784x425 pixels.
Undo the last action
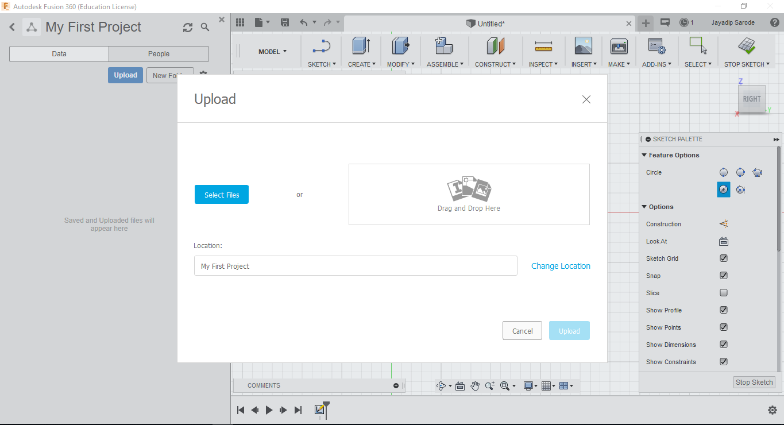point(304,23)
